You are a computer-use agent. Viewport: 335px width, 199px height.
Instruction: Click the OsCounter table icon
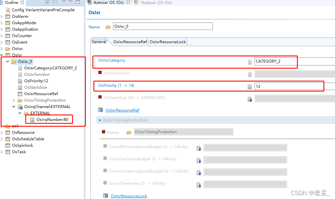[x=8, y=36]
